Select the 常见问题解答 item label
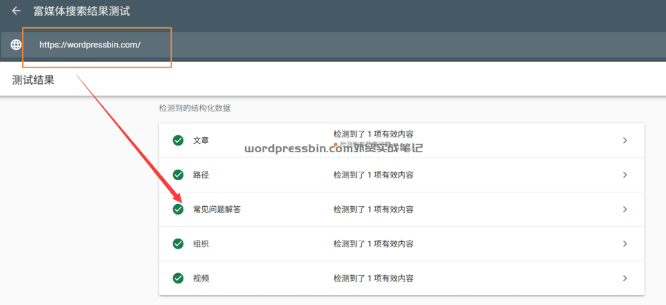The width and height of the screenshot is (666, 305). click(x=217, y=209)
